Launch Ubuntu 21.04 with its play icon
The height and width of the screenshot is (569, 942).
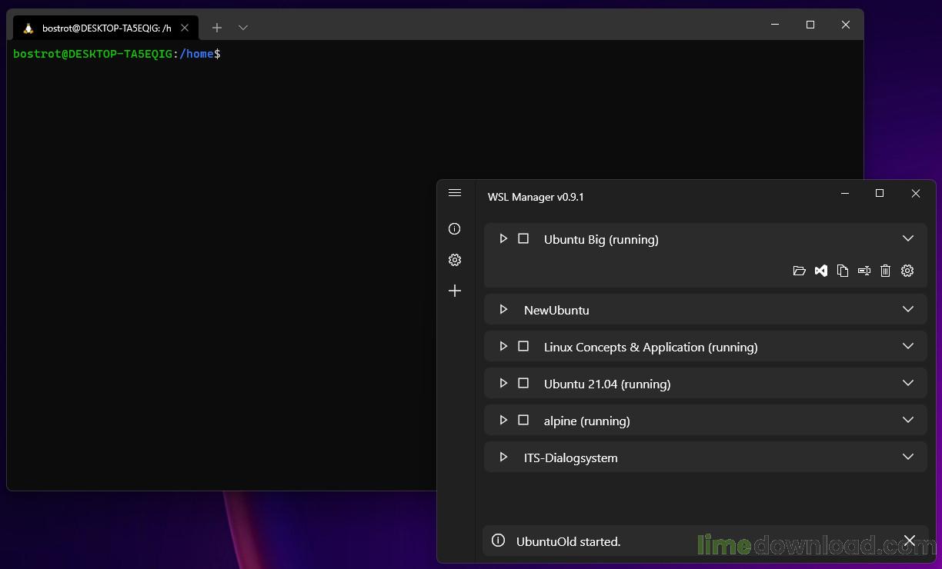(503, 384)
